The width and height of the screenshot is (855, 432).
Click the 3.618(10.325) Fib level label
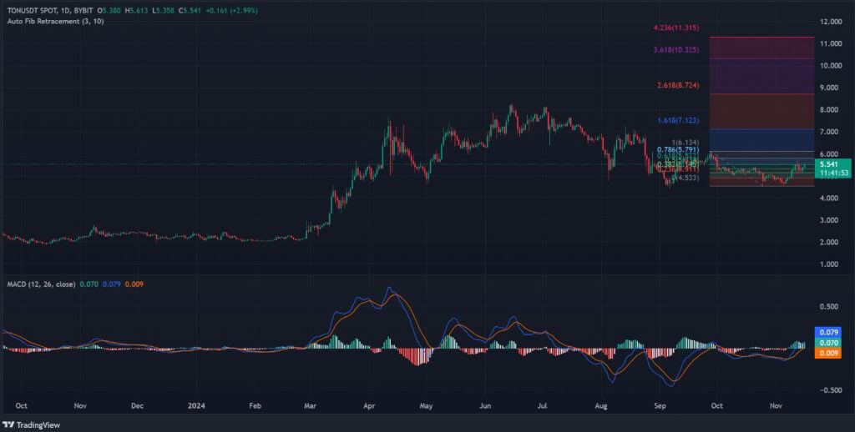pyautogui.click(x=675, y=49)
